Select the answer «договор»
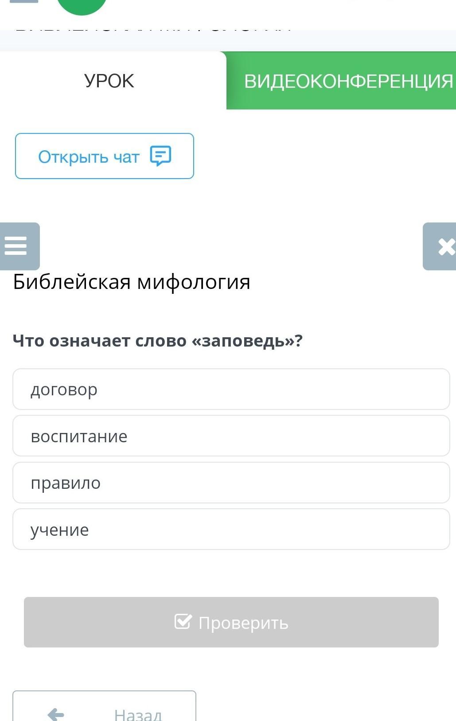Screen dimensions: 456x721 click(231, 389)
